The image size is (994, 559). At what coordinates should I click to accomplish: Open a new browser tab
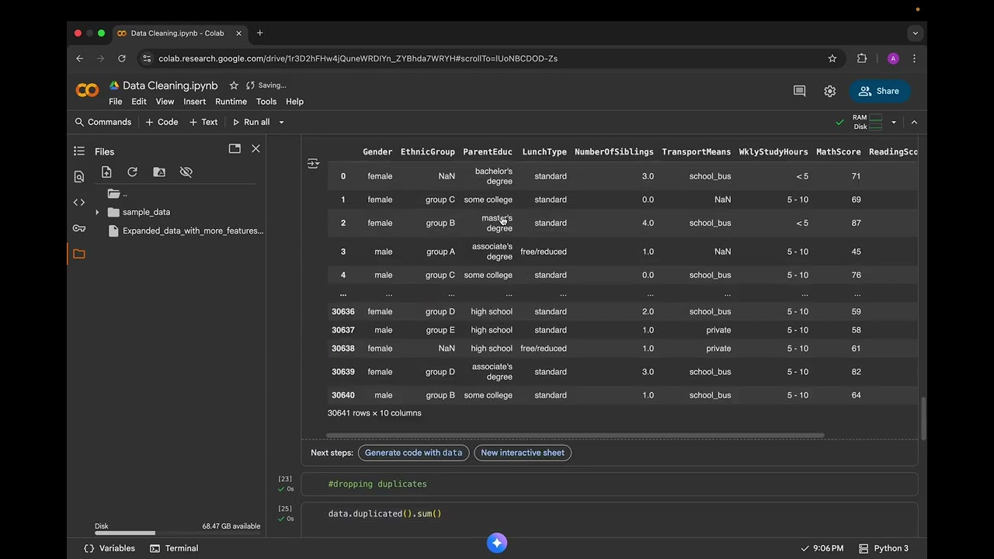click(x=259, y=33)
